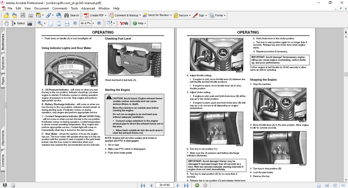348x188 pixels.
Task: Click the Print icon in the toolbar
Action: [x=31, y=15]
